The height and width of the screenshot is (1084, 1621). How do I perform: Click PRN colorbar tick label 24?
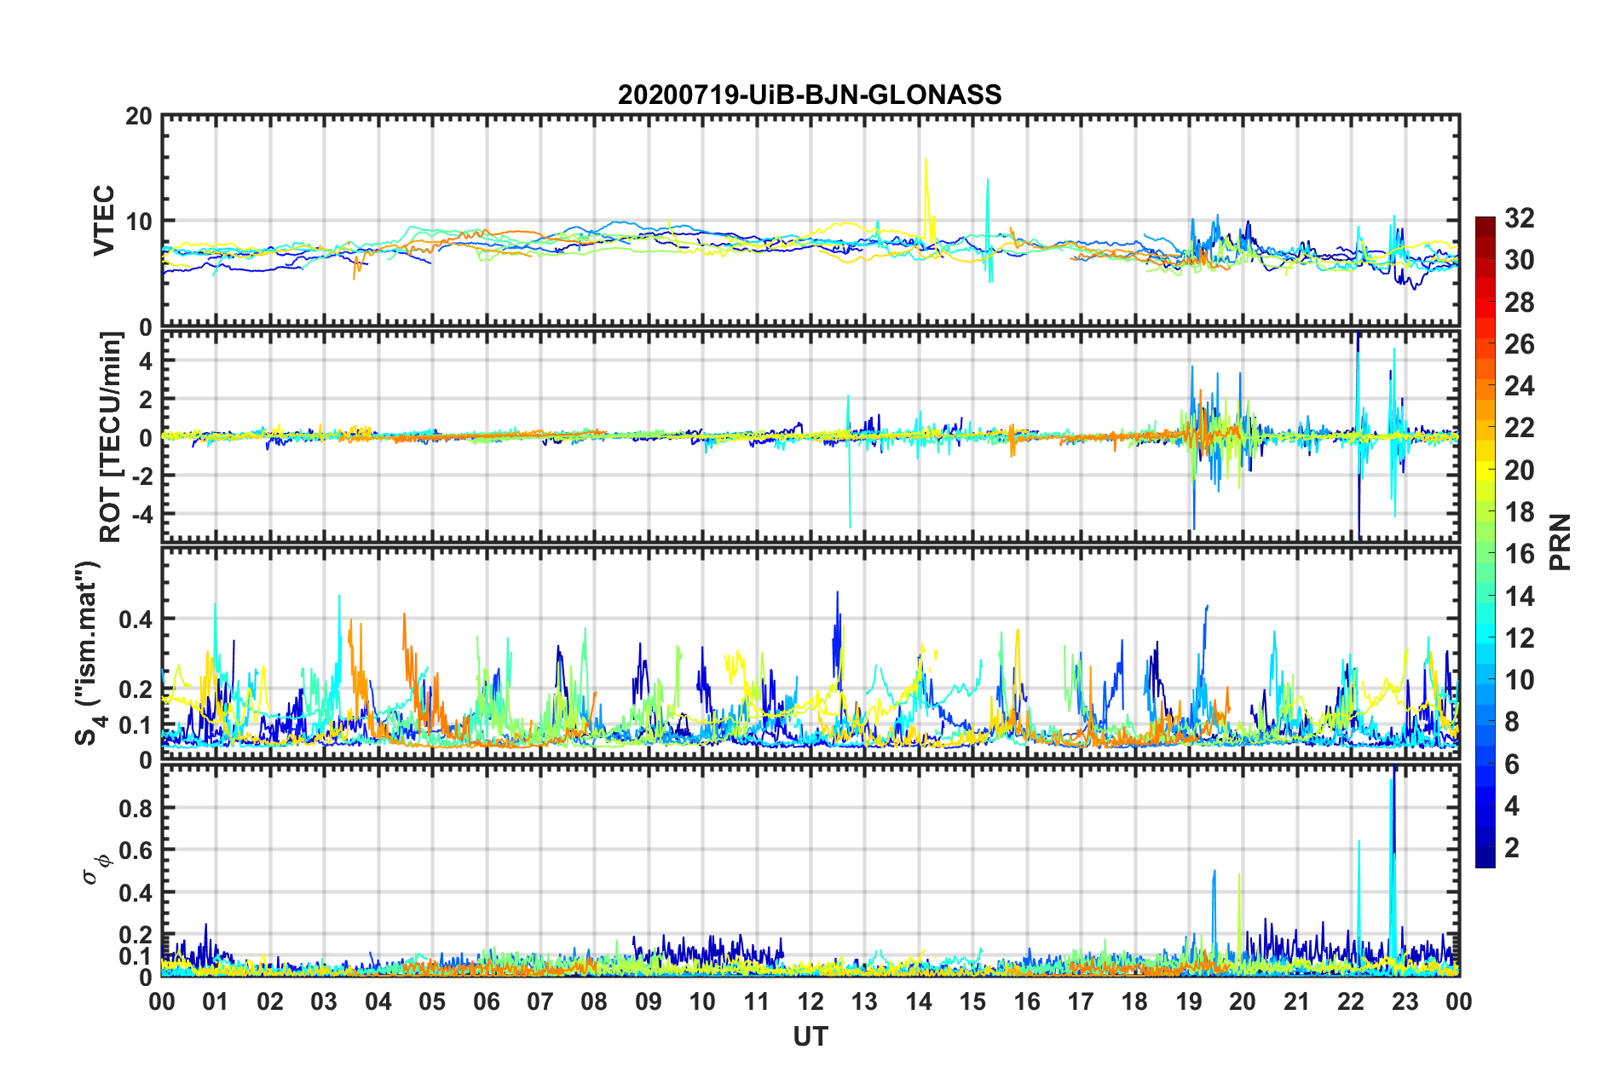click(1519, 386)
